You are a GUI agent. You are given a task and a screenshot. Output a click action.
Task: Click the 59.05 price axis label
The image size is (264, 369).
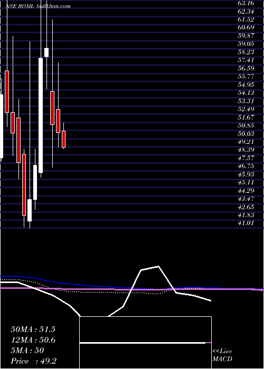(x=246, y=44)
